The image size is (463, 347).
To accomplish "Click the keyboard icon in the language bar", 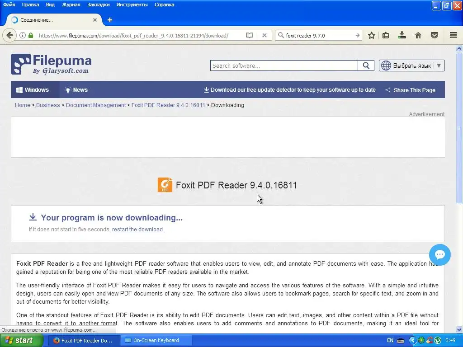I will click(x=401, y=341).
